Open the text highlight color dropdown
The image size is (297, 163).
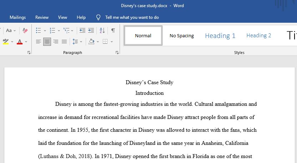(x=12, y=42)
